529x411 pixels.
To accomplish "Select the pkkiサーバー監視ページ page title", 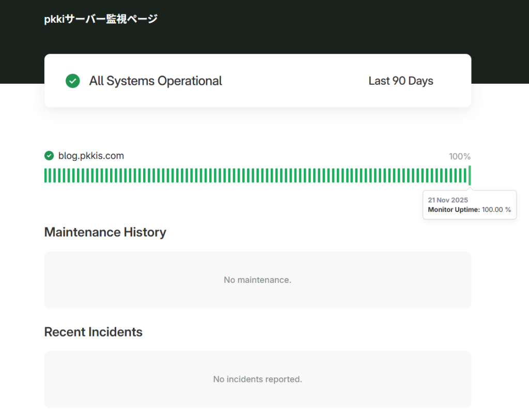I will (x=100, y=19).
